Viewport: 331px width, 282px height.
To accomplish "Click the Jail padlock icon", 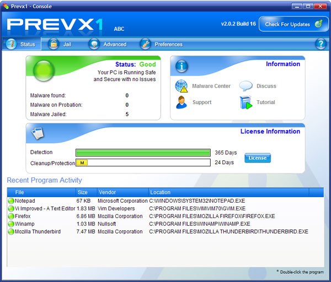I will pos(54,44).
